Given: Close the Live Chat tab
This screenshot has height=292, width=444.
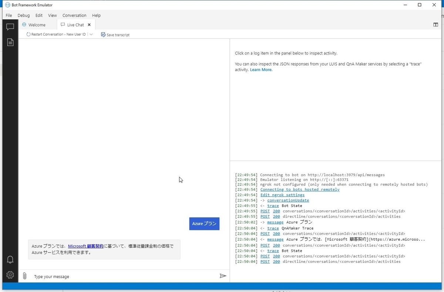Looking at the screenshot, I should [89, 25].
